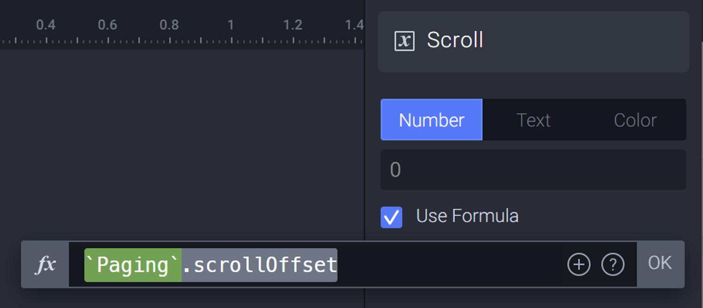
Task: Switch variable type to Color
Action: (635, 120)
